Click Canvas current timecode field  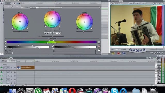160,3
